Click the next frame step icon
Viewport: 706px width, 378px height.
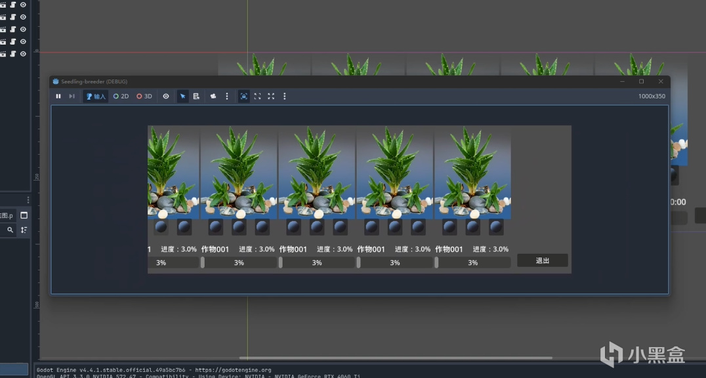[x=72, y=96]
